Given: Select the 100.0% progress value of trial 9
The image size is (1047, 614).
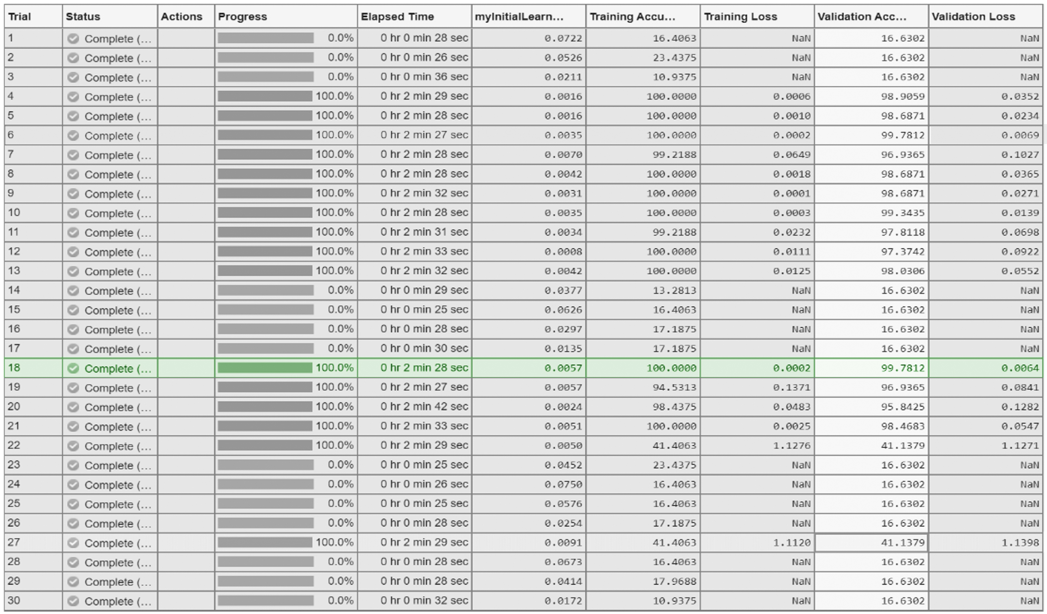Looking at the screenshot, I should click(334, 193).
